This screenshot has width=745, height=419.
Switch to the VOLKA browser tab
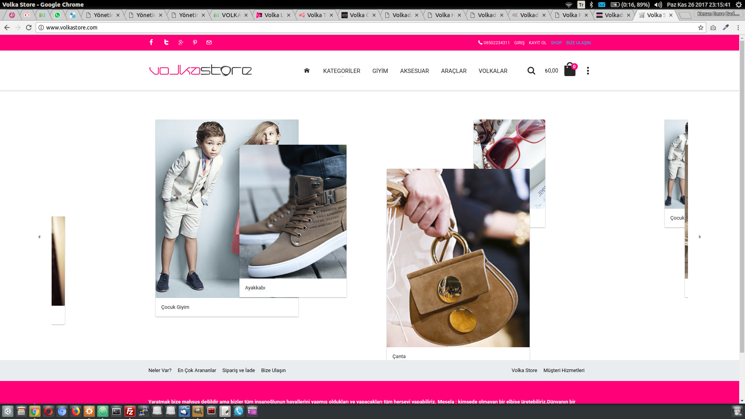click(x=231, y=15)
